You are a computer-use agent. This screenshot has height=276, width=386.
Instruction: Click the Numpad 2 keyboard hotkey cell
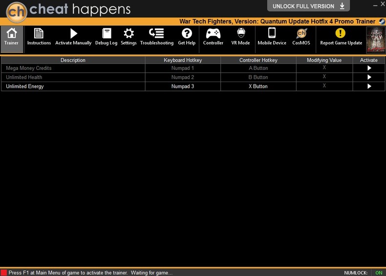pyautogui.click(x=183, y=77)
